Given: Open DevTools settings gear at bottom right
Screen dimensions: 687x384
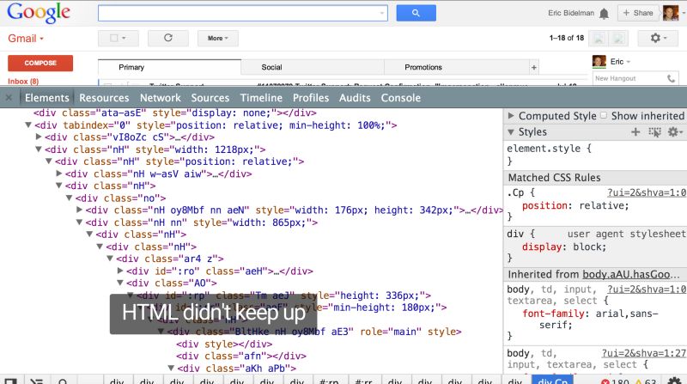Looking at the screenshot, I should click(674, 381).
